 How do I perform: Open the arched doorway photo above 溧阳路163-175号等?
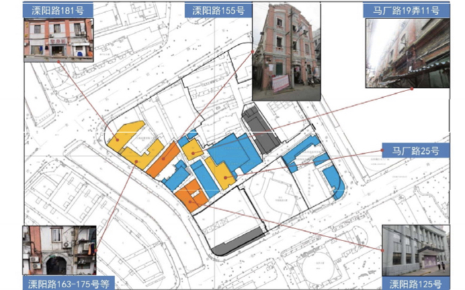click(x=61, y=251)
